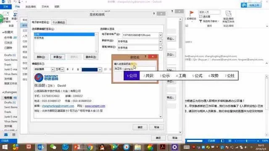Click the follow-up flag icon in ribbon
This screenshot has height=151, width=269.
(x=192, y=13)
